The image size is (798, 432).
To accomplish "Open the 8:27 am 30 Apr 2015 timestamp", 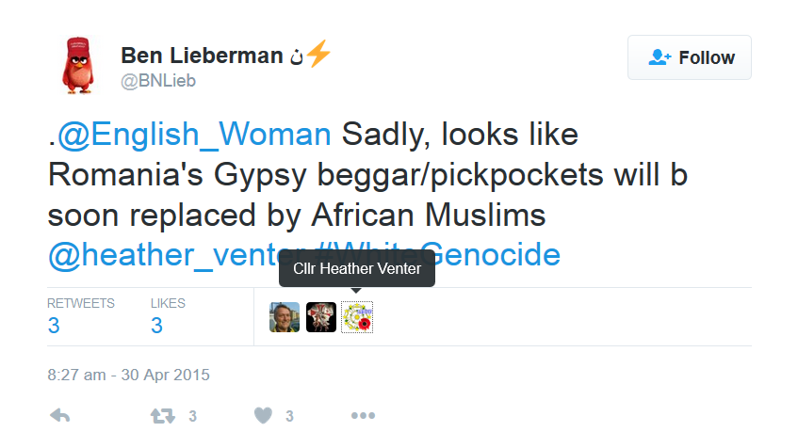I will point(128,374).
